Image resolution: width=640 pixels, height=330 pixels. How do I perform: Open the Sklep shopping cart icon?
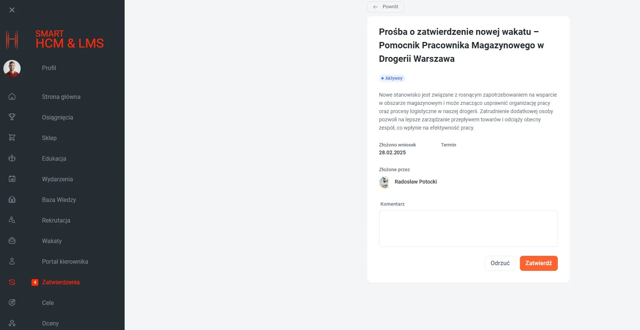coord(12,138)
